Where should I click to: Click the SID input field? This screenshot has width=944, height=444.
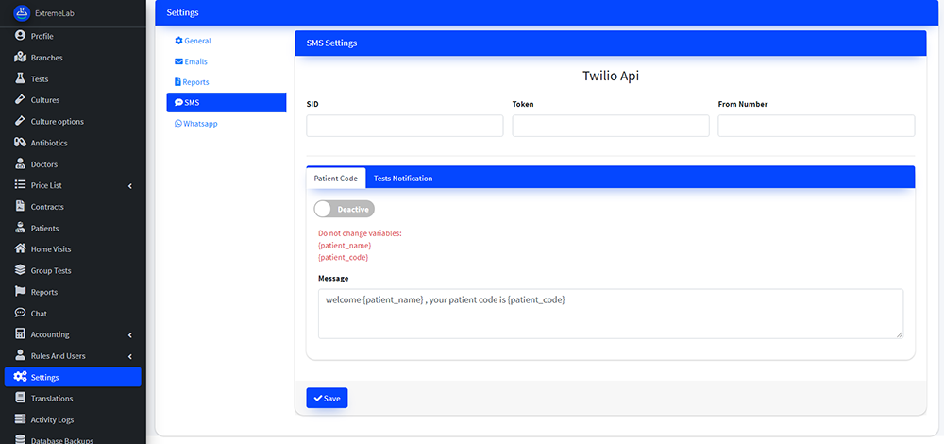pos(405,126)
